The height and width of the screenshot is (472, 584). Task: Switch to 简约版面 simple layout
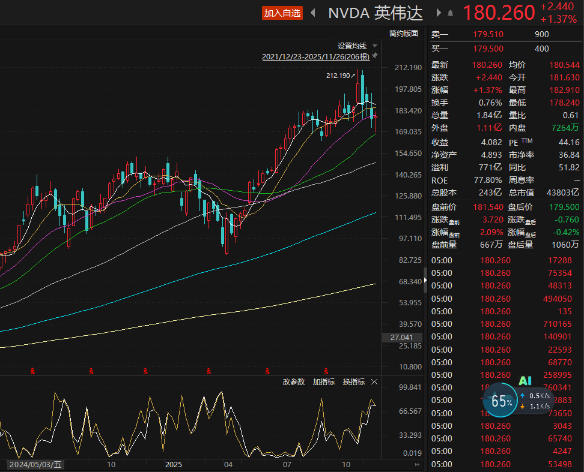[x=403, y=34]
